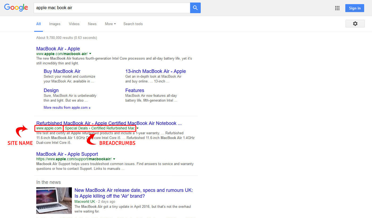
Task: Click in the search text field
Action: (111, 8)
